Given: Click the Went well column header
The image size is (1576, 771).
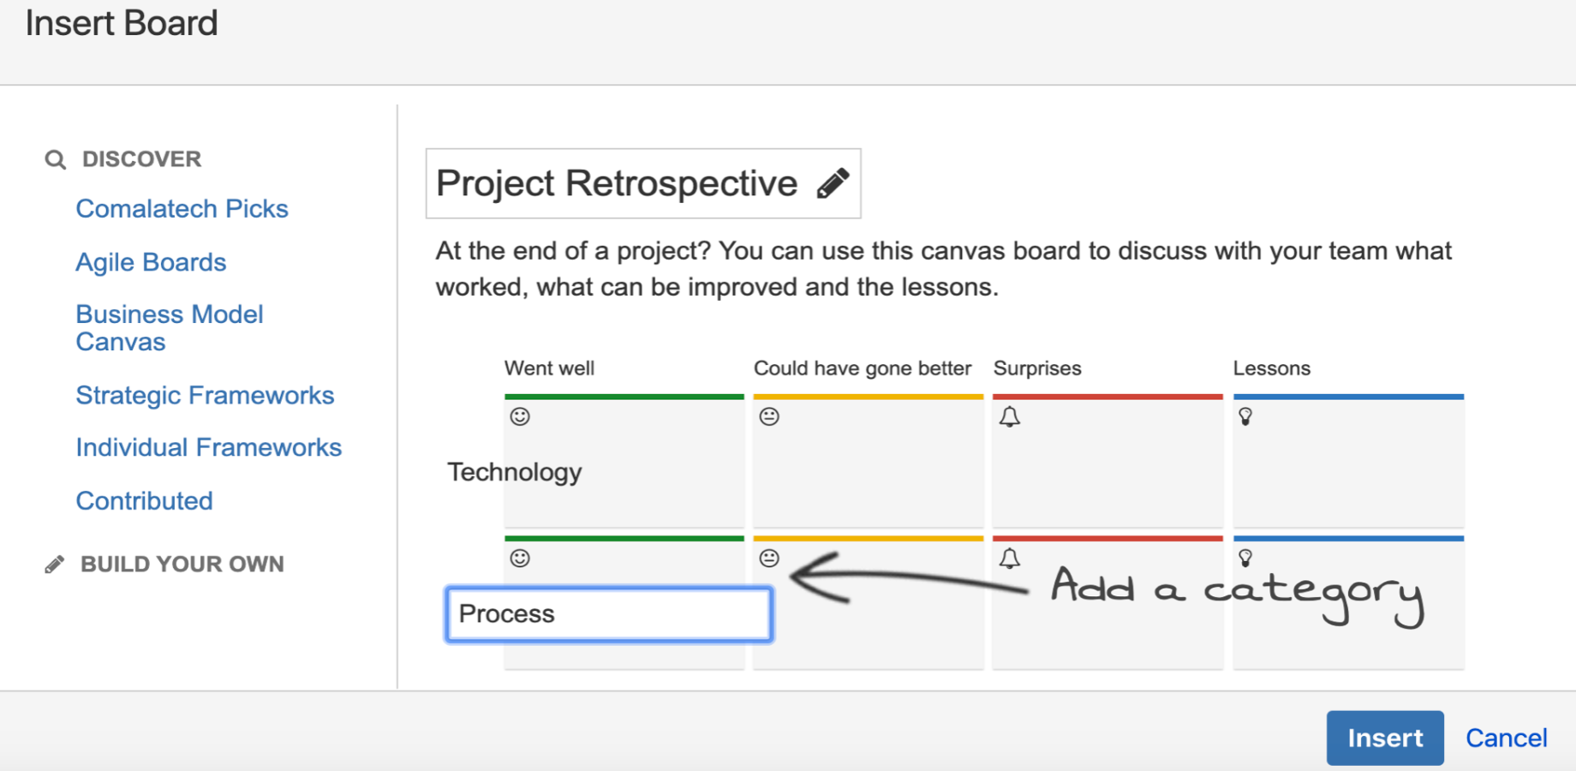Looking at the screenshot, I should point(549,368).
